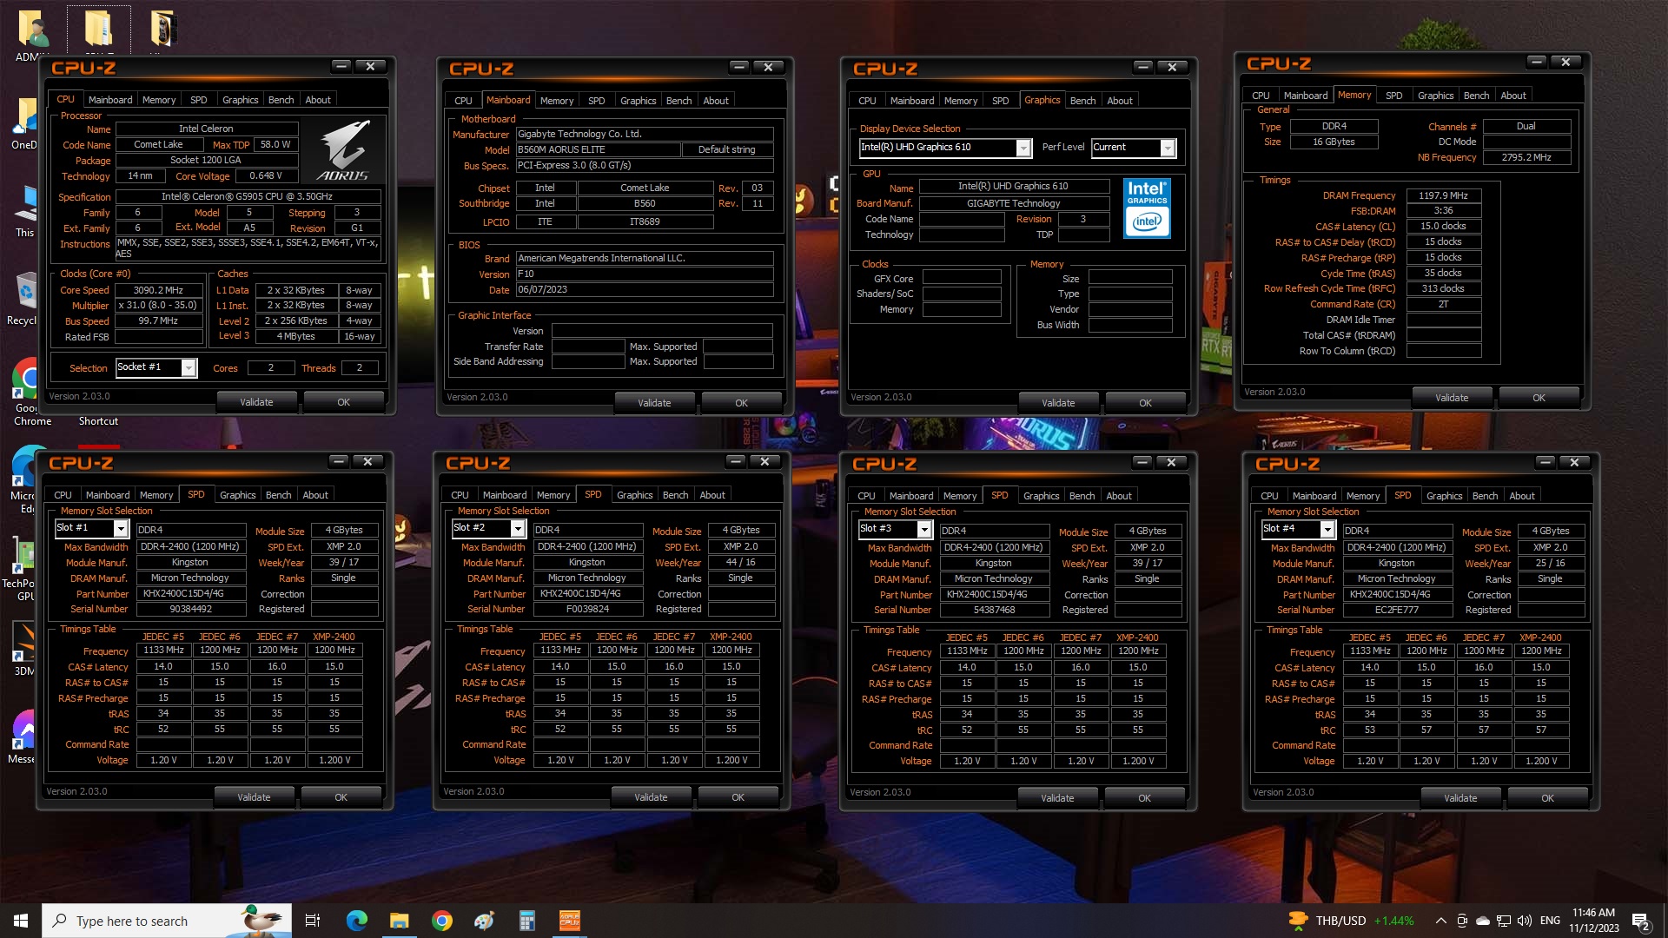Launch Microsoft Edge from the taskbar

click(357, 921)
